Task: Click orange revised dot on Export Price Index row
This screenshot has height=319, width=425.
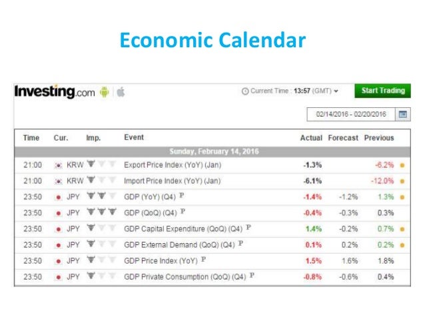Action: (x=402, y=165)
